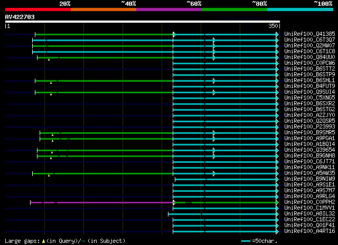Click the yellow gap marker on B9GNH8 row
The height and width of the screenshot is (245, 338).
coord(51,158)
